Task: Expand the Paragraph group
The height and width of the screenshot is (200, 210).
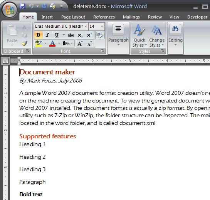Action: pyautogui.click(x=118, y=38)
